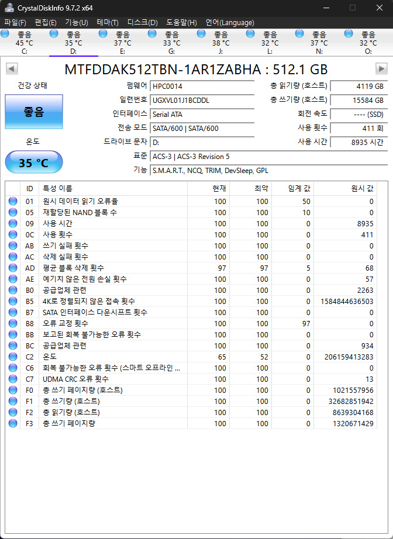Screen dimensions: 393x539
Task: Select row UDMA CRC 오류 횟수
Action: pyautogui.click(x=191, y=379)
